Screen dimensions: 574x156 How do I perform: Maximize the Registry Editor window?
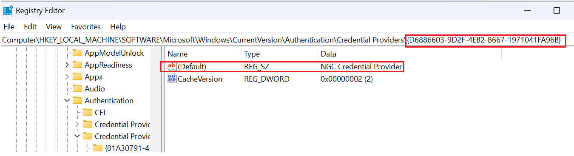click(557, 11)
